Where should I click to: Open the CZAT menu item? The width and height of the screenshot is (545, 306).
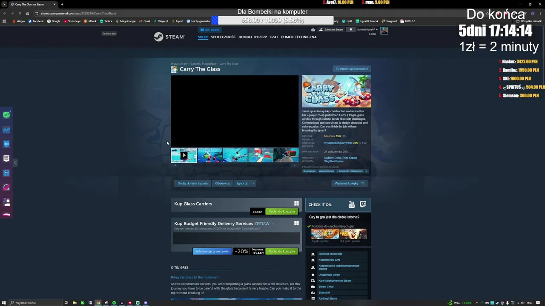[274, 37]
